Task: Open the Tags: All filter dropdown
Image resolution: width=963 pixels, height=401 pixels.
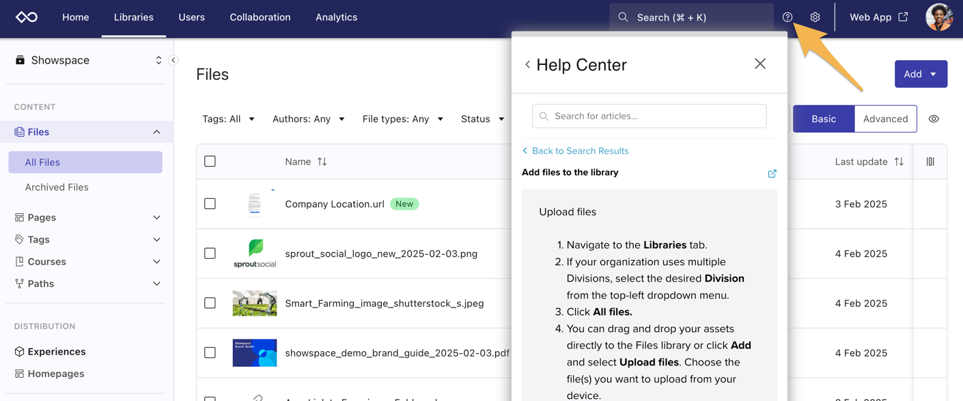Action: [228, 119]
